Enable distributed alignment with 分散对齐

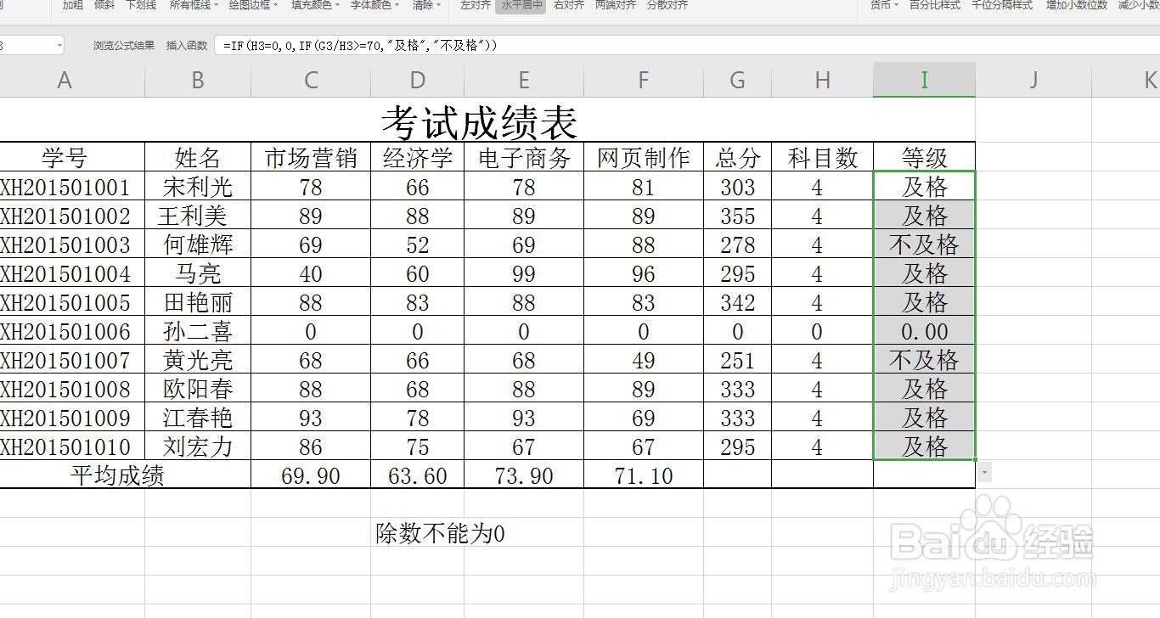tap(667, 6)
